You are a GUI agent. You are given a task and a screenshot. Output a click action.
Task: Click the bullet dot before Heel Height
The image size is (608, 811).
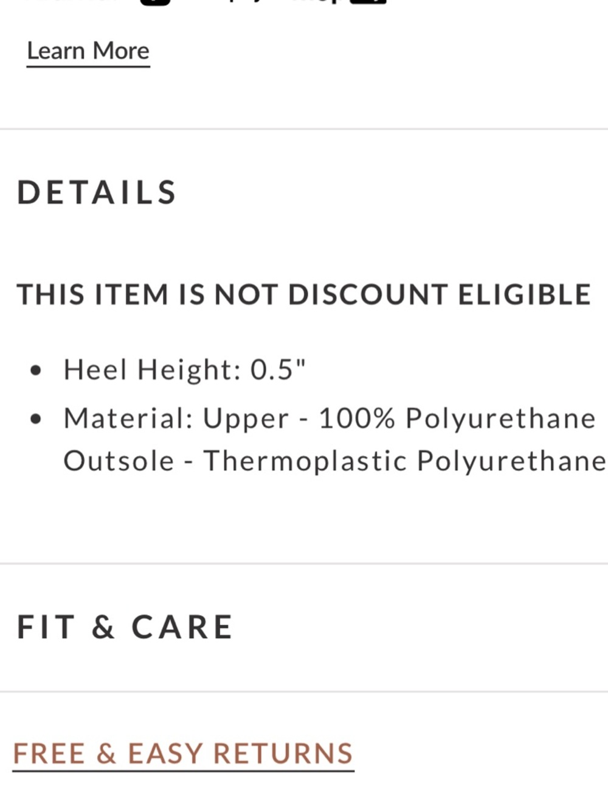pyautogui.click(x=36, y=370)
